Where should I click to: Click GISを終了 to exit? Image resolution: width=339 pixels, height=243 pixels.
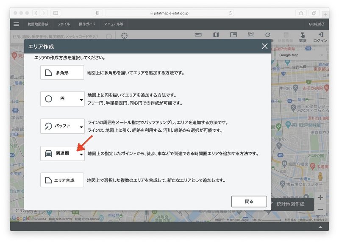pos(317,24)
